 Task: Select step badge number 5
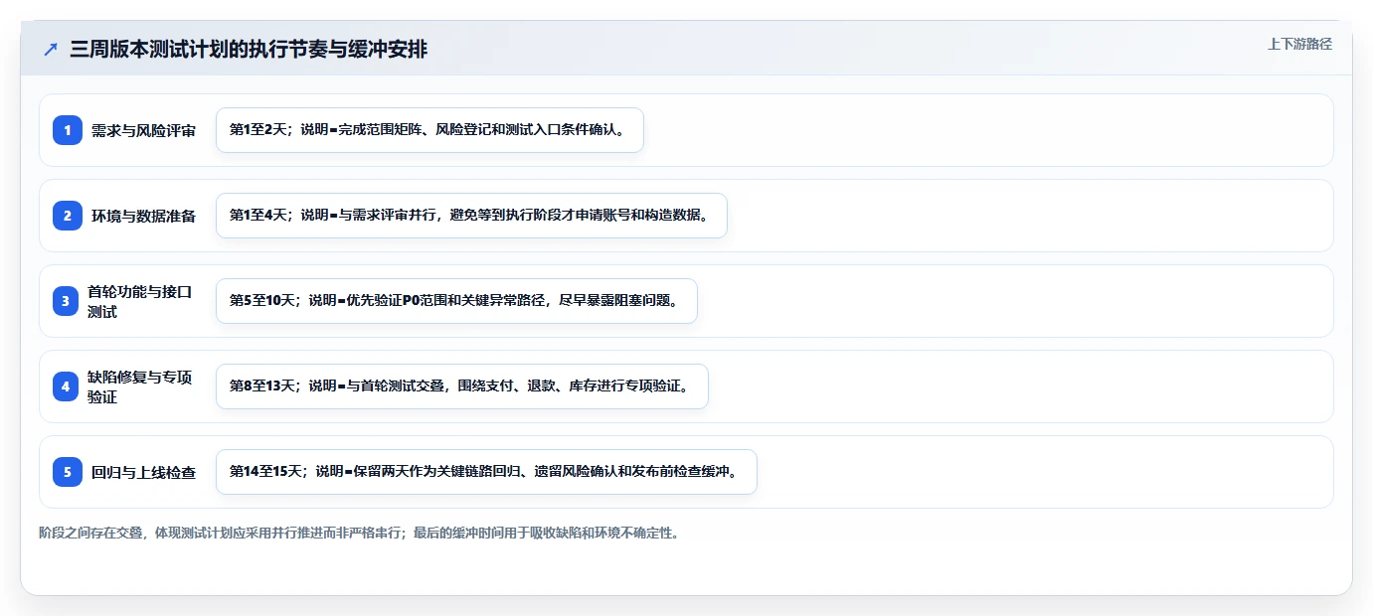tap(68, 472)
